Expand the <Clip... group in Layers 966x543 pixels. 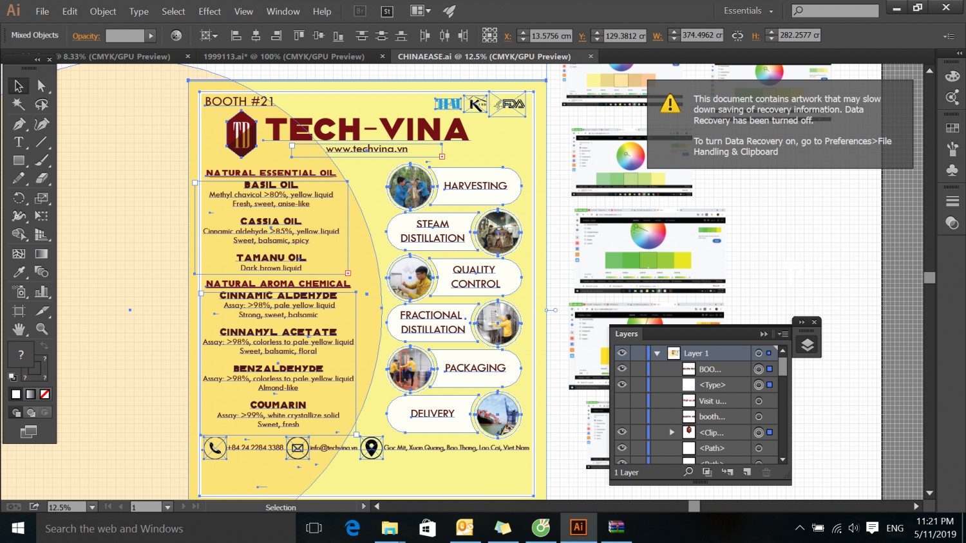(x=672, y=432)
